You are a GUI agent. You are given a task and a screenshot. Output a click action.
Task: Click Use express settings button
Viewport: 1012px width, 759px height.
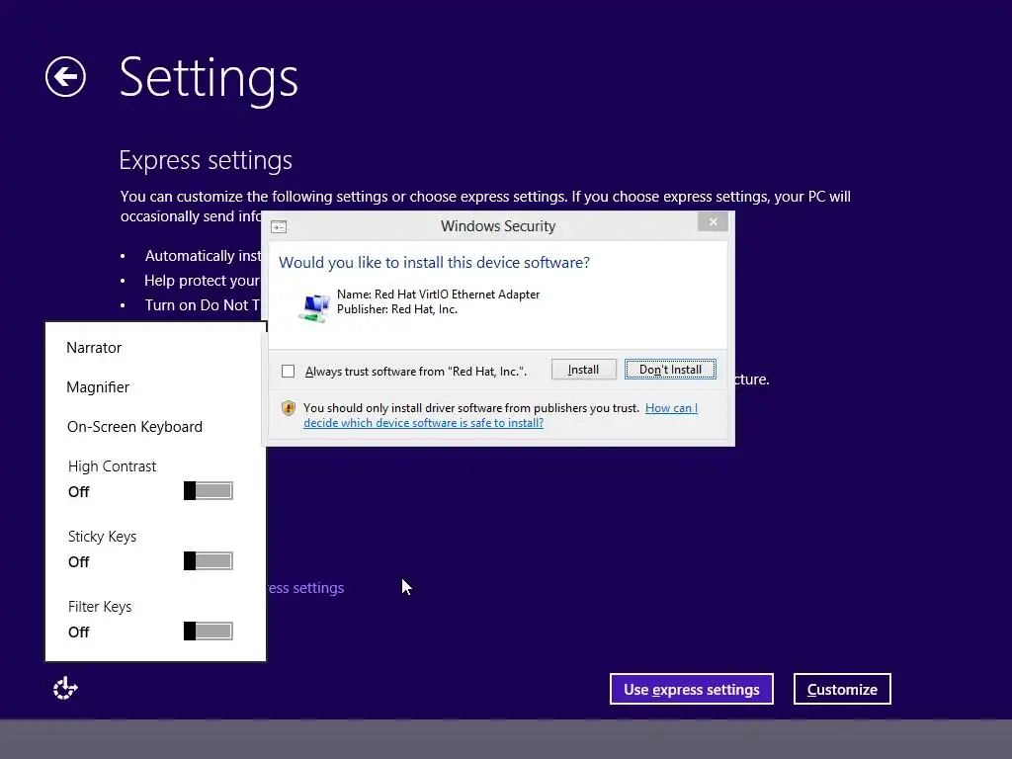click(691, 689)
